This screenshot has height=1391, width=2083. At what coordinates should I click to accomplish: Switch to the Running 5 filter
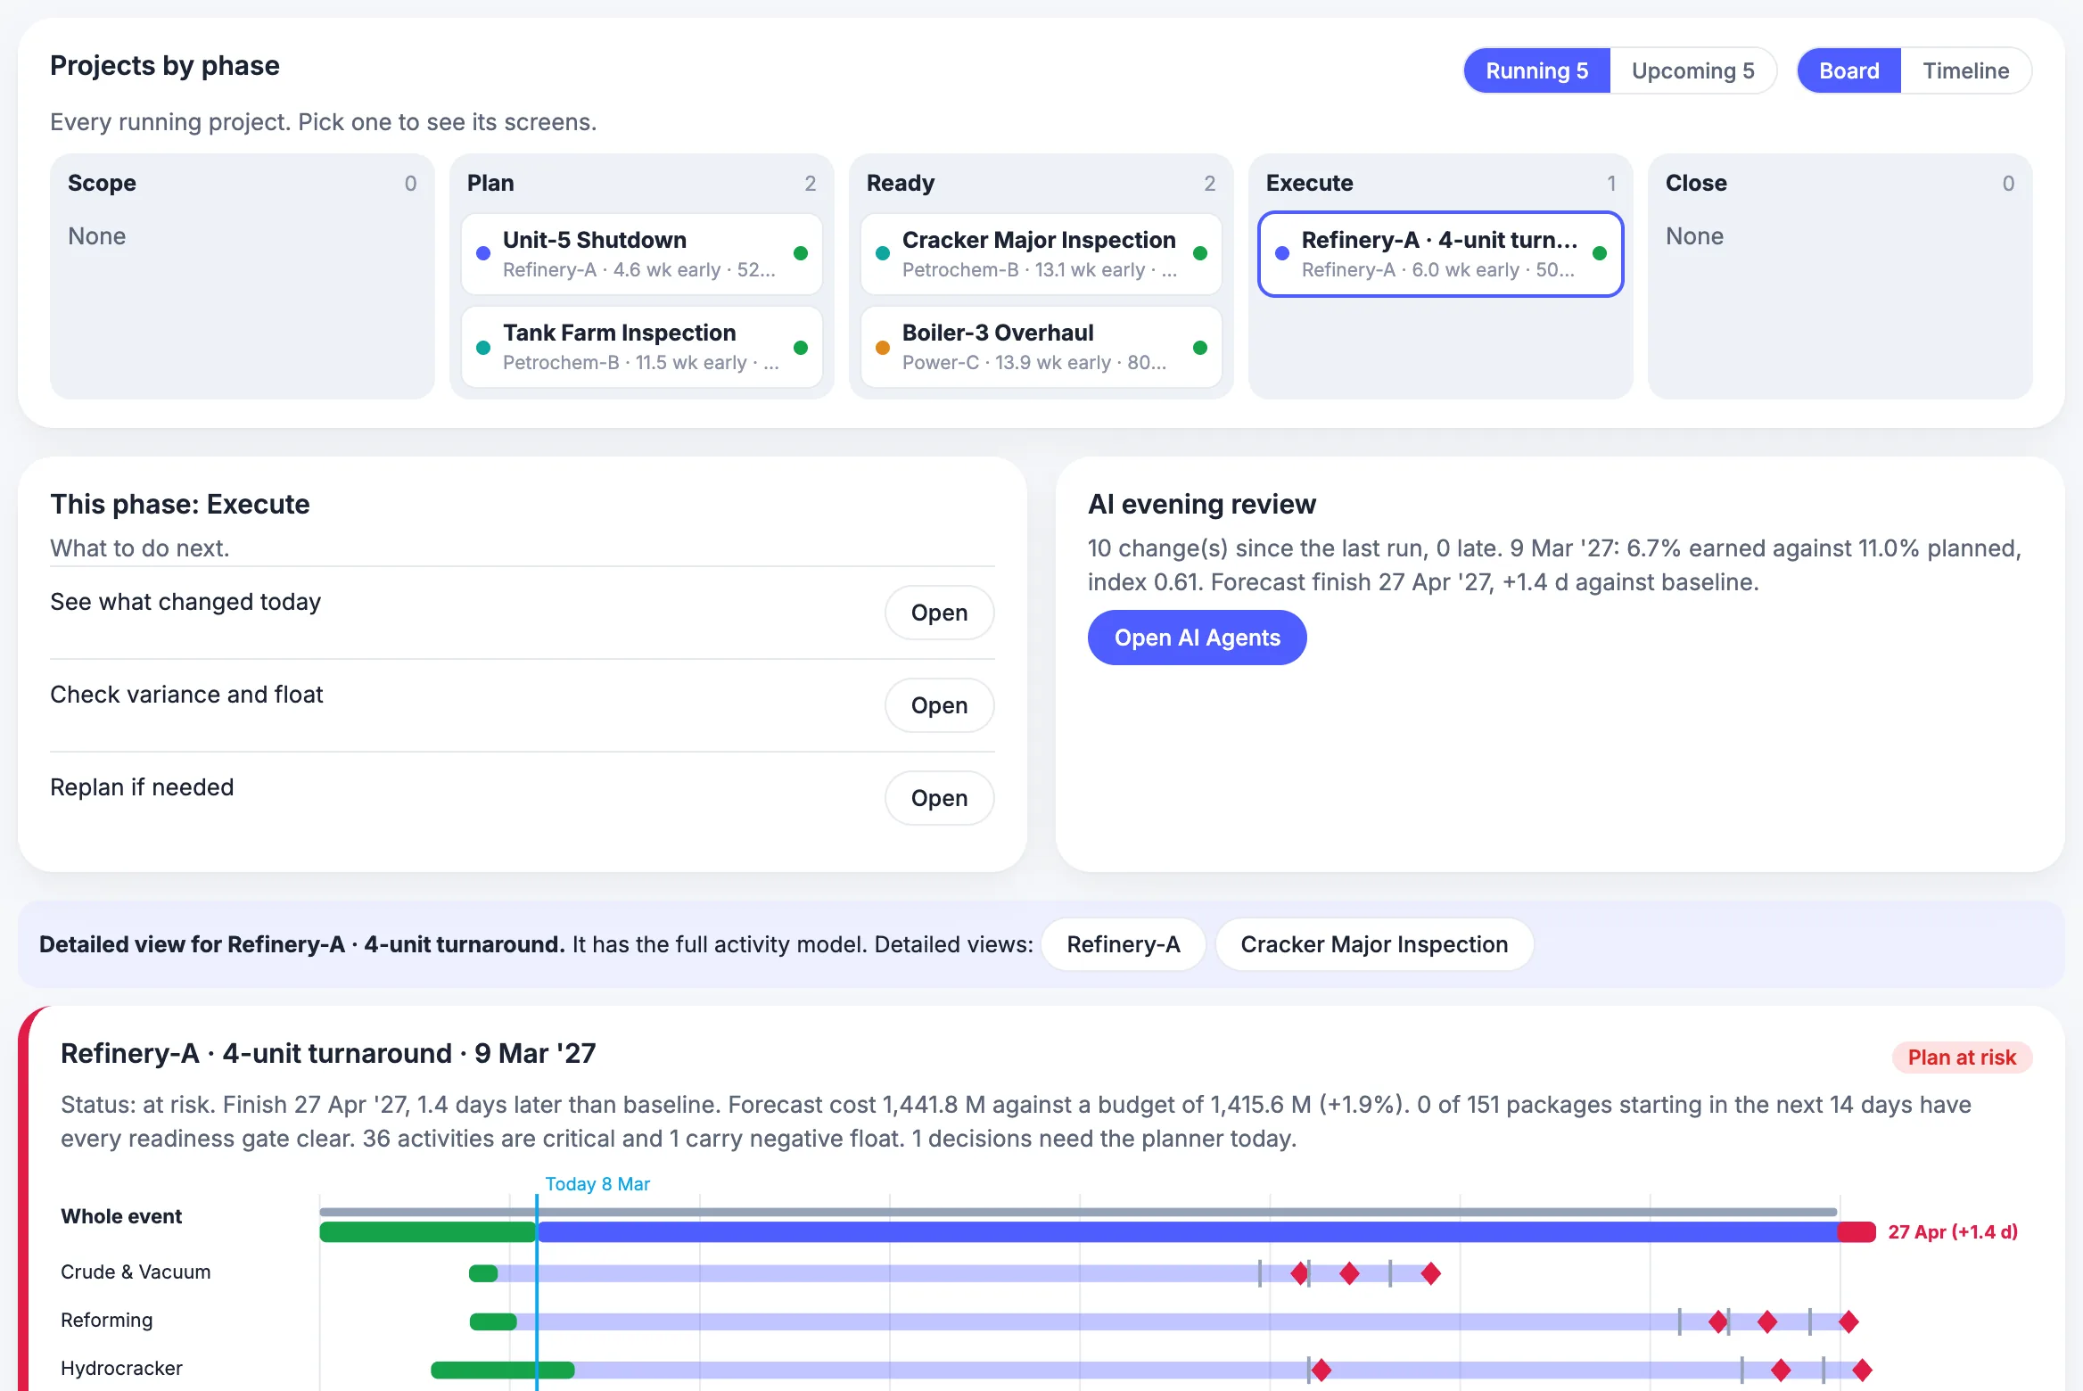click(1536, 70)
